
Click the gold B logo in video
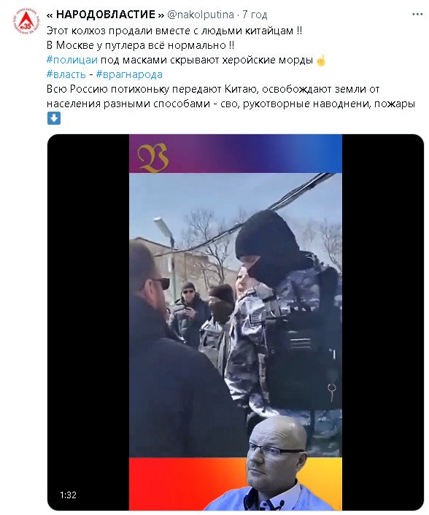point(153,158)
